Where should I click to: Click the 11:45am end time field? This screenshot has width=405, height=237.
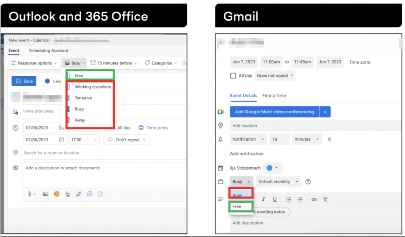point(302,62)
